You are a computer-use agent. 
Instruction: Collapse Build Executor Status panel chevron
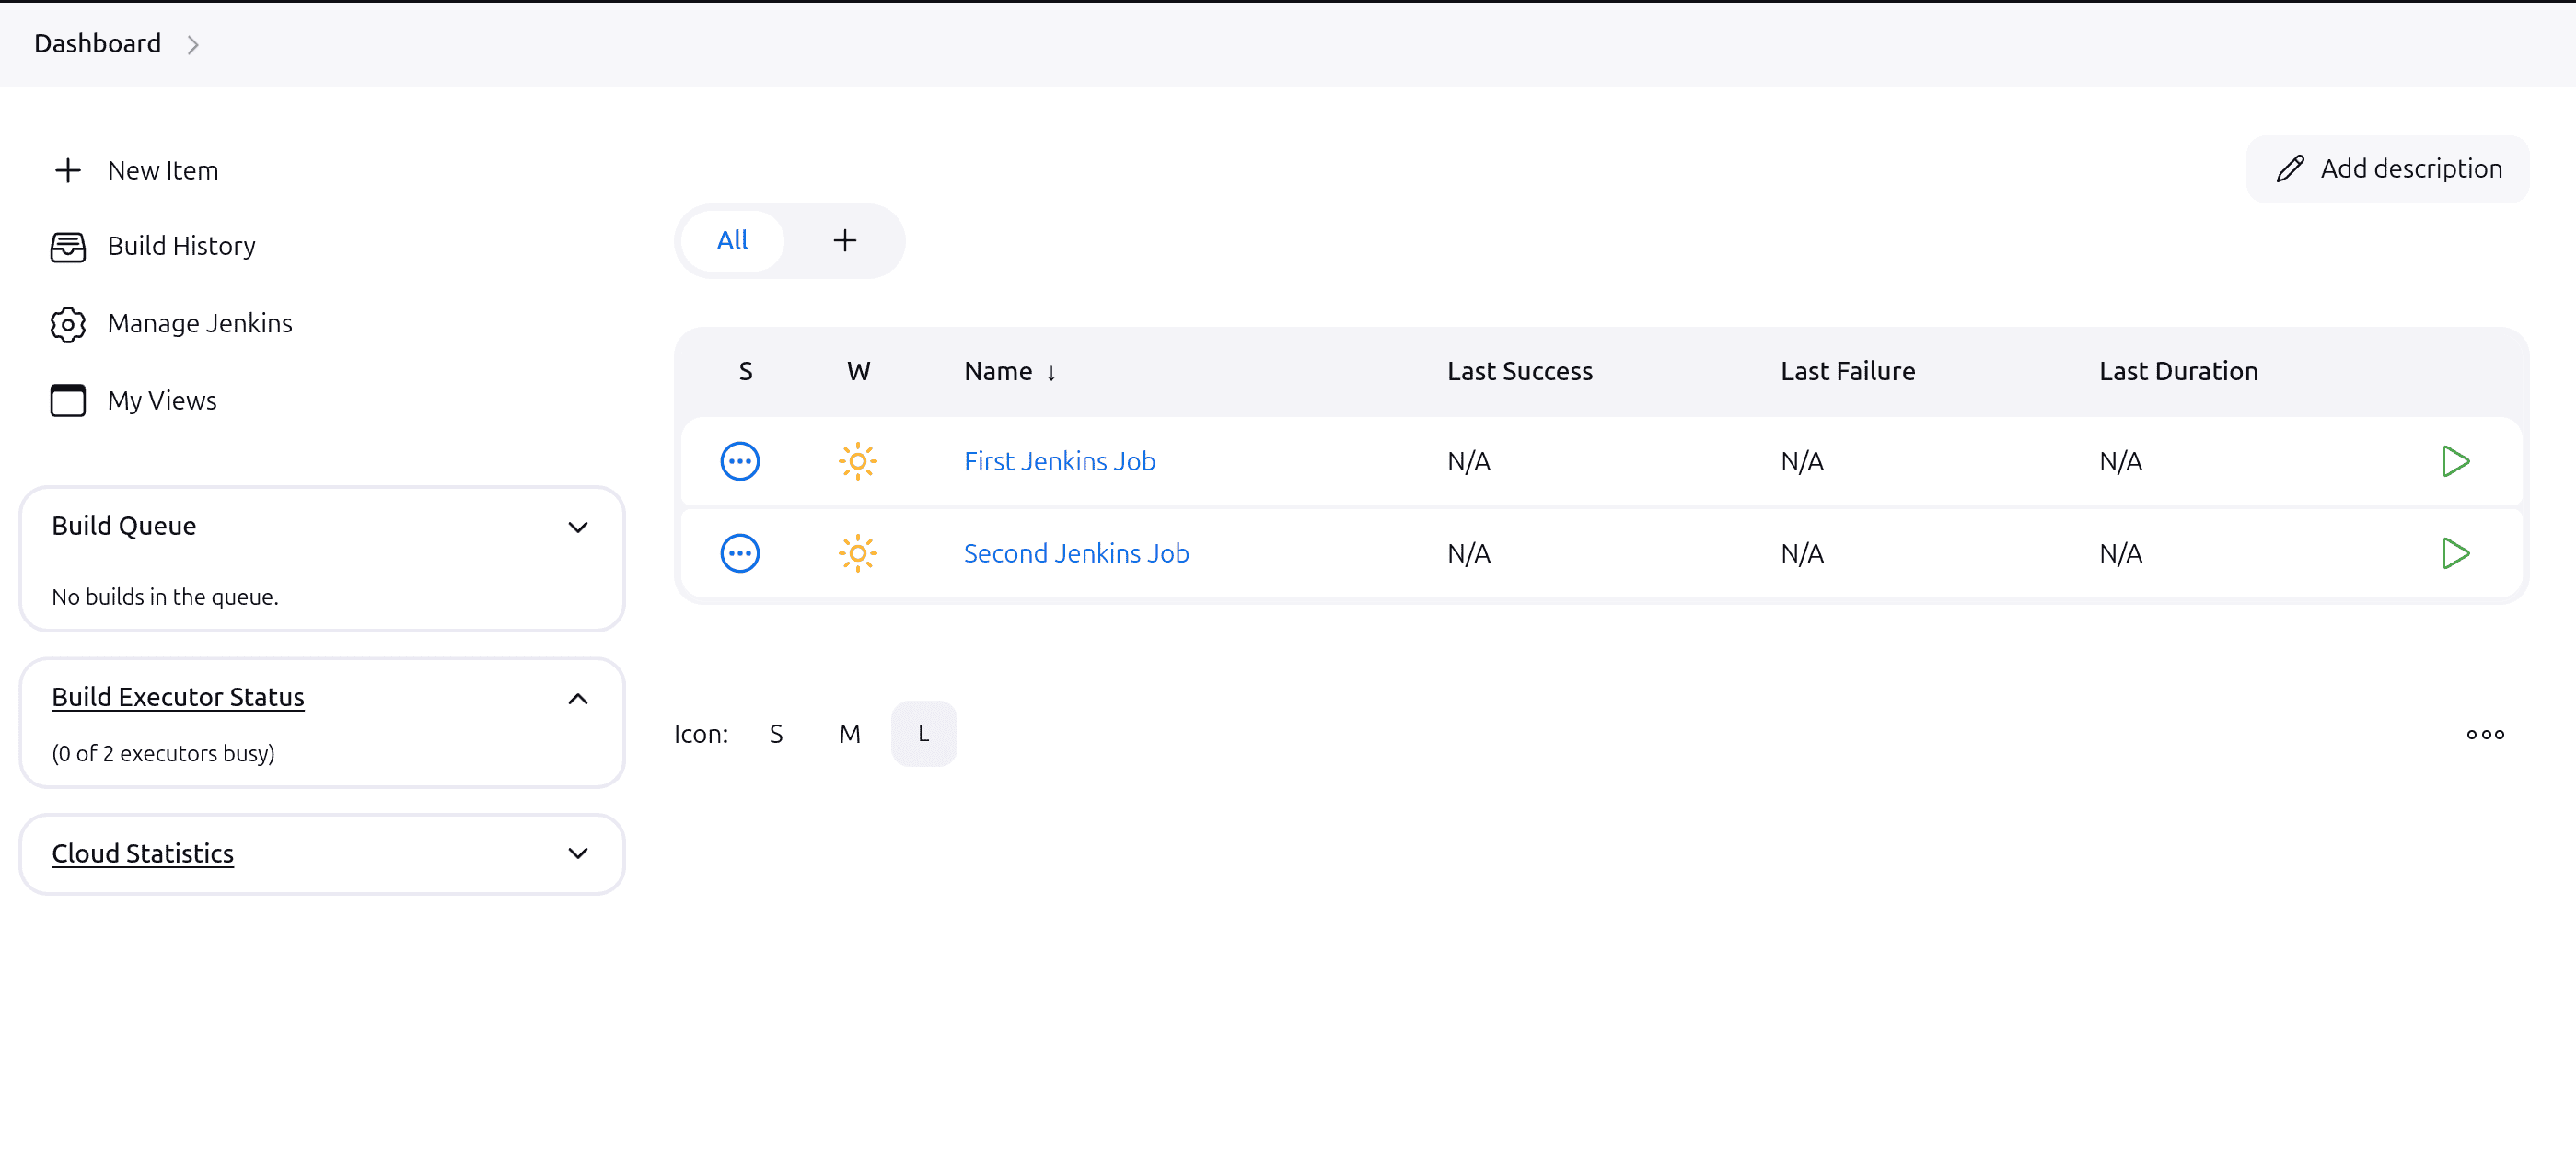pyautogui.click(x=577, y=699)
